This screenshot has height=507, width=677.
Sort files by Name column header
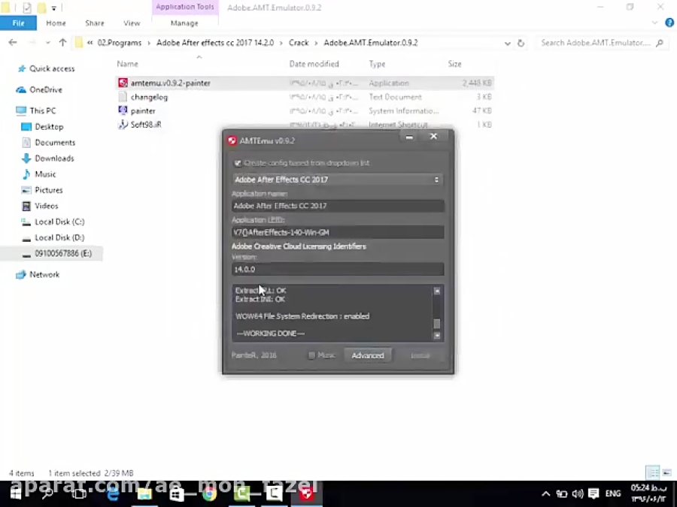127,64
